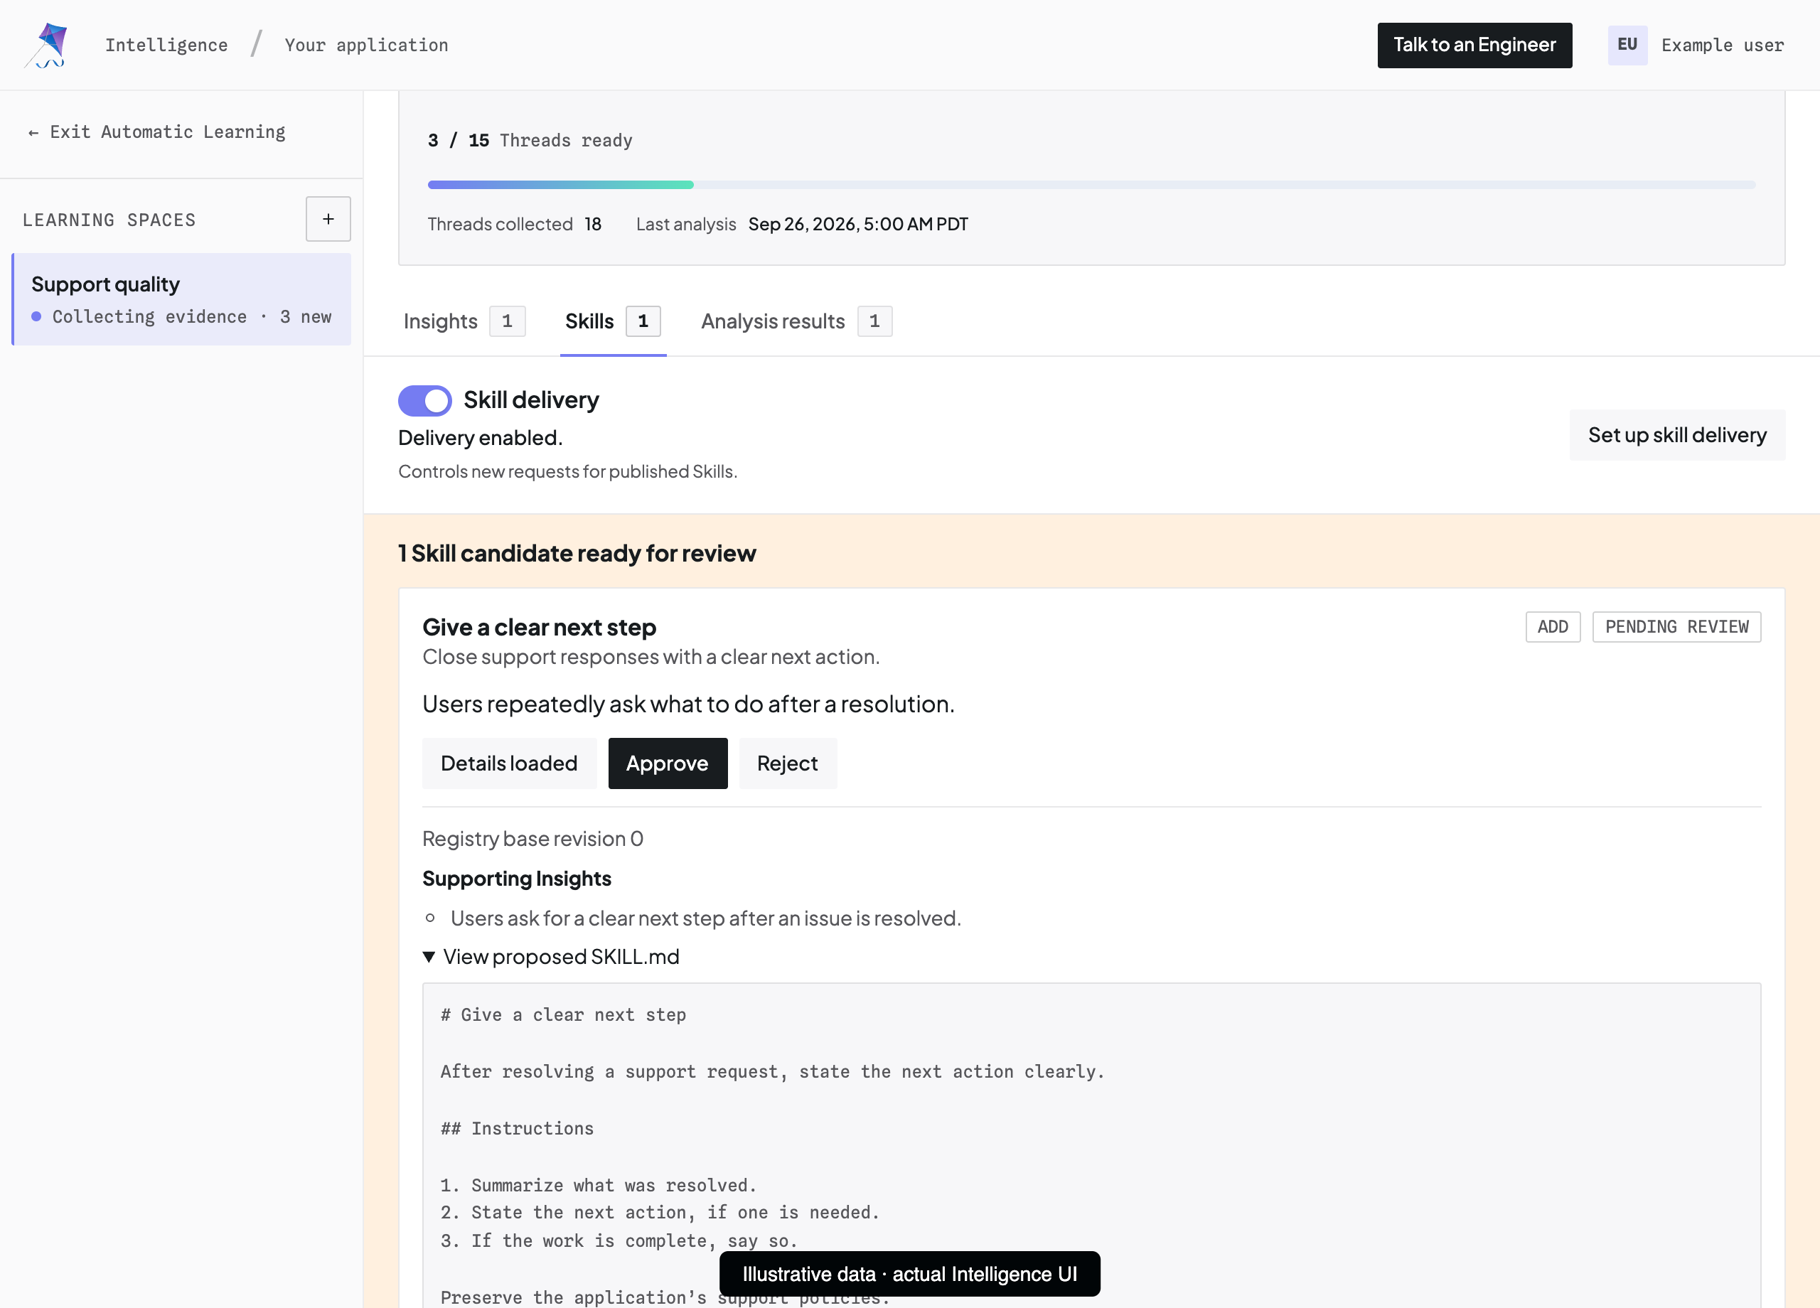
Task: Click the ADD badge
Action: pyautogui.click(x=1552, y=627)
